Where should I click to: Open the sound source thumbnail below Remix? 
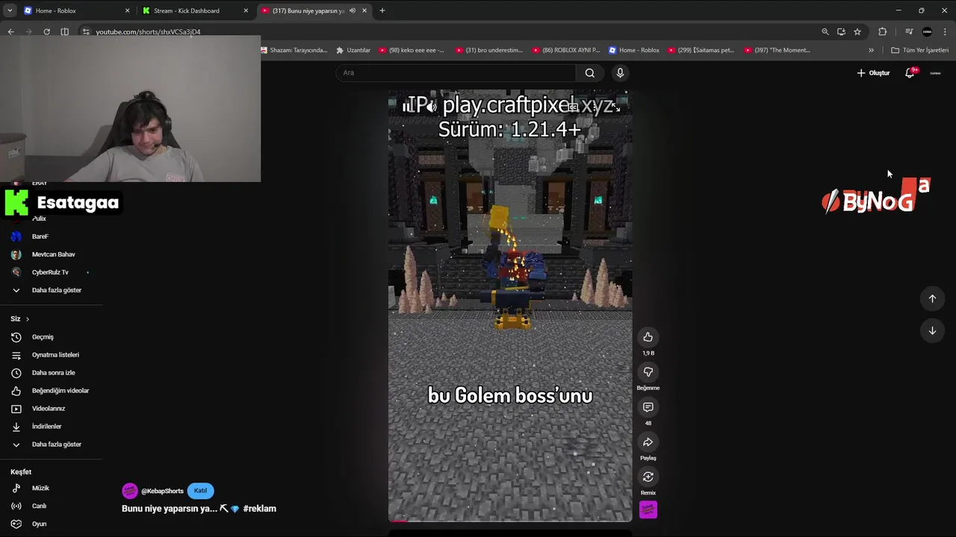point(648,510)
